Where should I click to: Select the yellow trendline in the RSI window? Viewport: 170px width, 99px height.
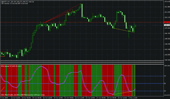[122, 93]
